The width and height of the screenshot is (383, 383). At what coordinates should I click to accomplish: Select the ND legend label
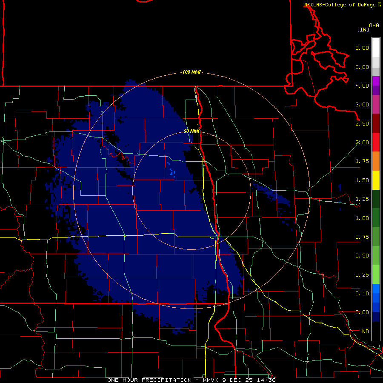(366, 332)
